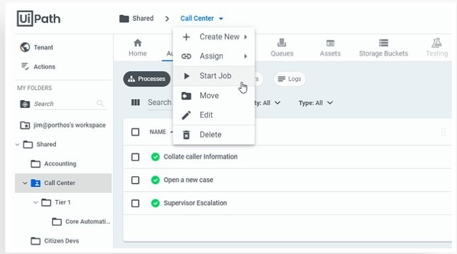
Task: Click the Processes pill button
Action: pos(147,79)
